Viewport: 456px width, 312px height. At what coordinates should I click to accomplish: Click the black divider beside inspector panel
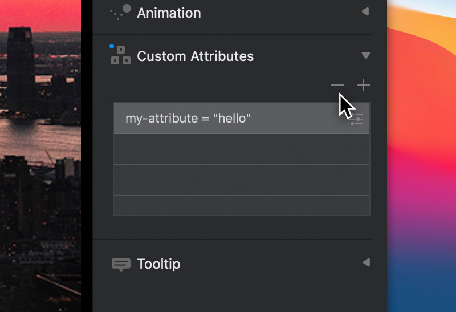[x=87, y=156]
